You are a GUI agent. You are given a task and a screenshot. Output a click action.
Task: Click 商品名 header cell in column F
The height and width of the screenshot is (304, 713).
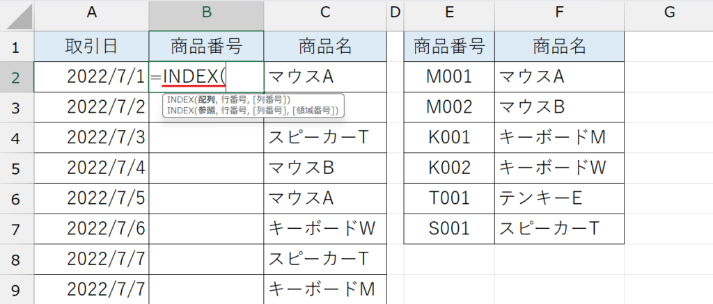pos(559,47)
